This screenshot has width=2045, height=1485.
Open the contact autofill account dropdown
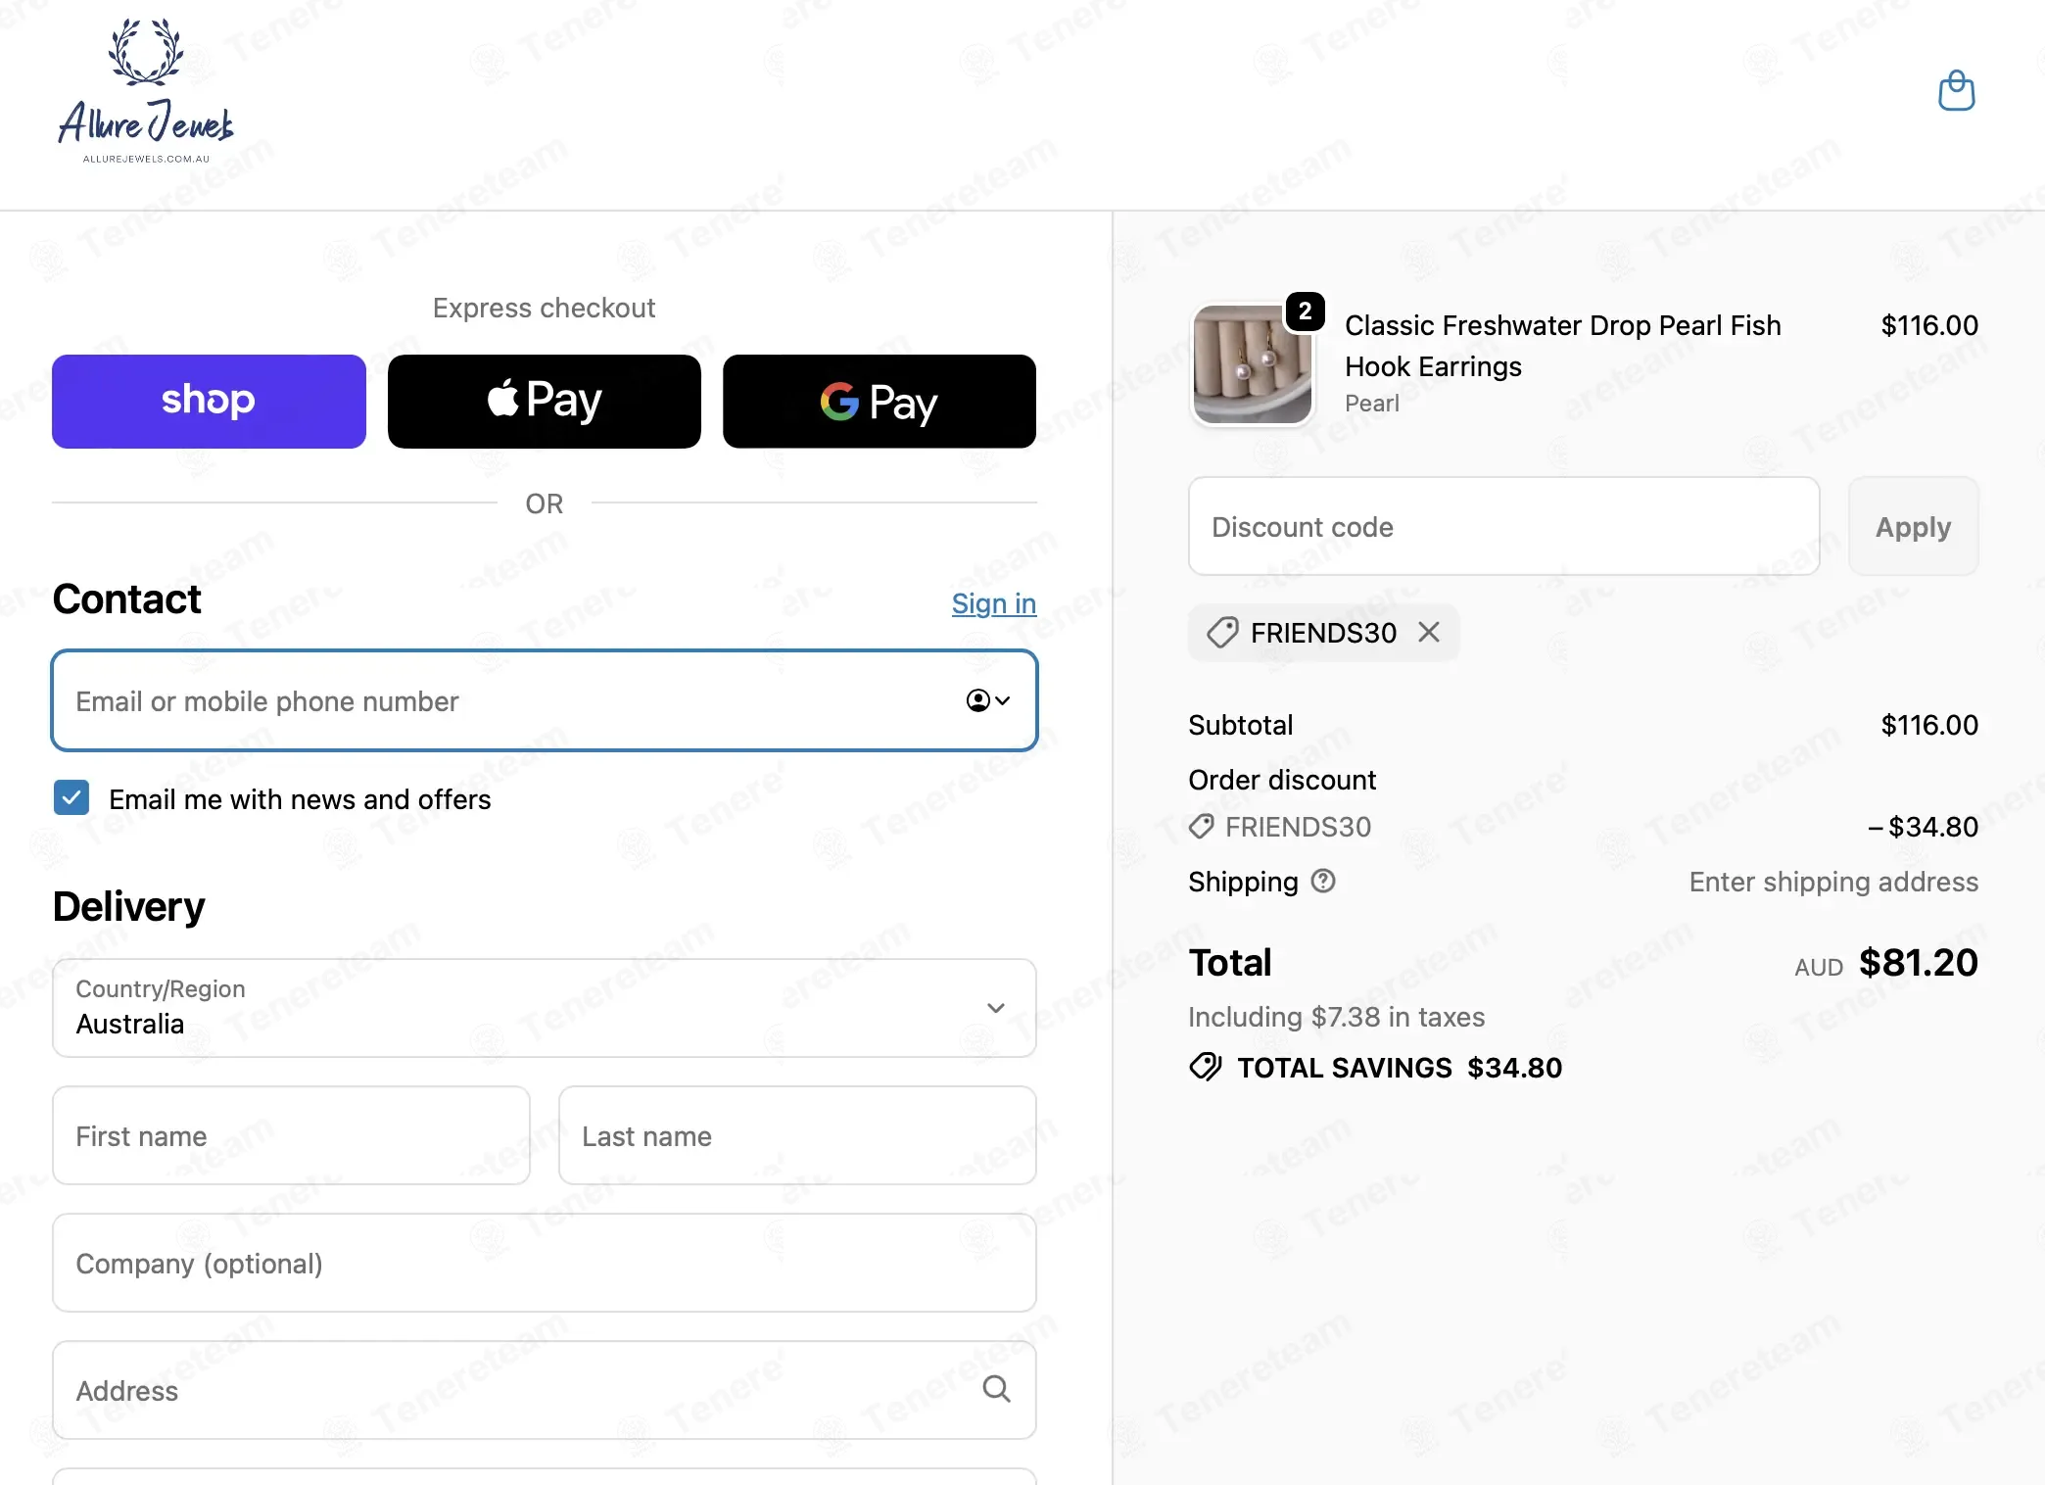[x=987, y=700]
